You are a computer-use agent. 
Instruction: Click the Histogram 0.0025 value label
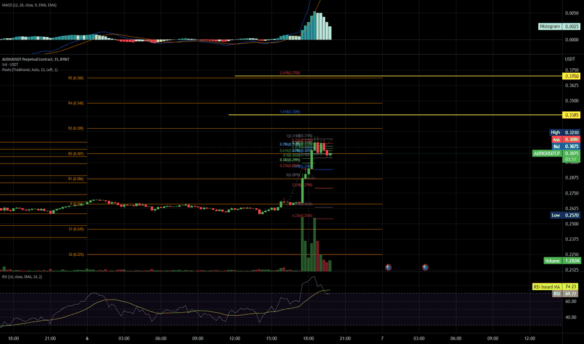559,26
